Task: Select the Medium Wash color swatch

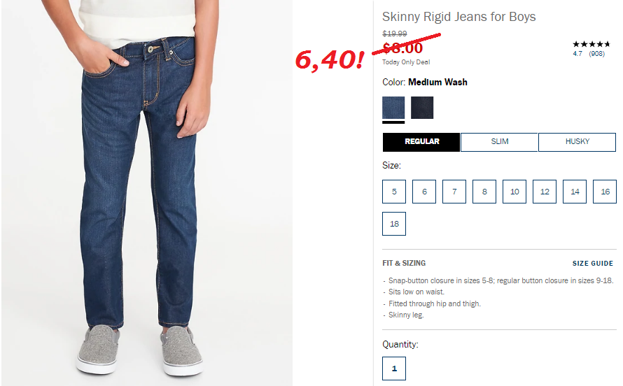Action: (x=393, y=108)
